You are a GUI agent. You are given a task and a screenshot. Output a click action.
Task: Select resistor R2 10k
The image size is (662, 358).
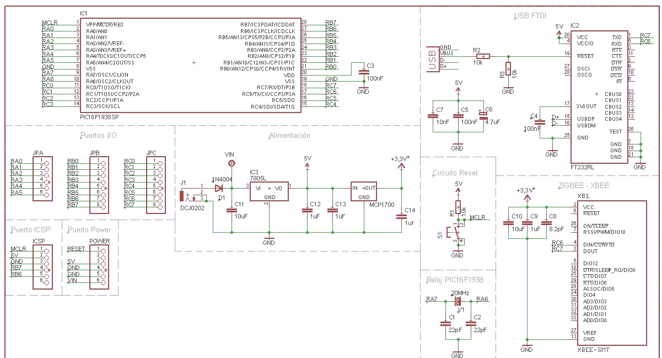483,56
